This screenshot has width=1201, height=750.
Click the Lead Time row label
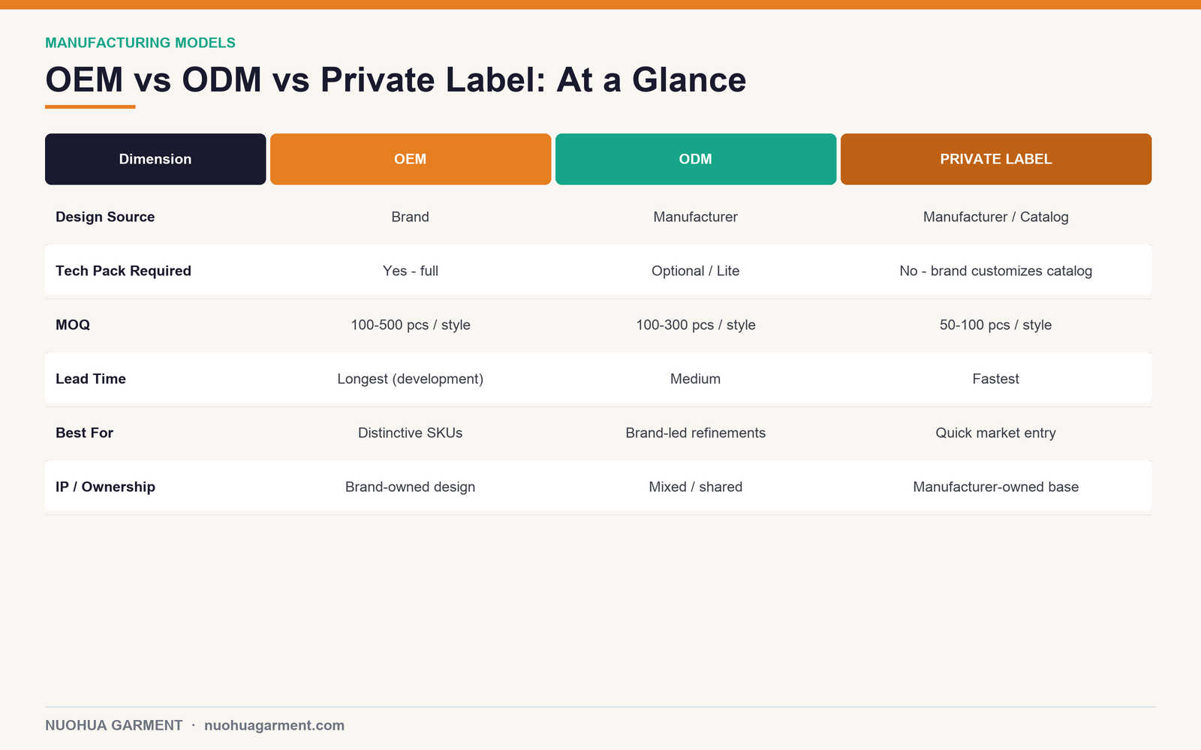click(91, 379)
